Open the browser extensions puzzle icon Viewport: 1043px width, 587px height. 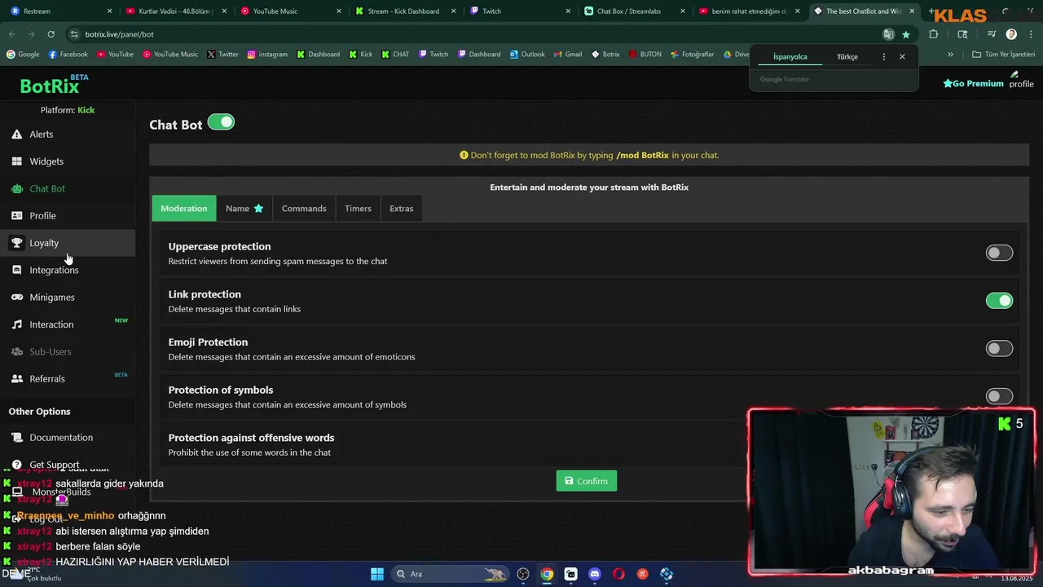[934, 34]
